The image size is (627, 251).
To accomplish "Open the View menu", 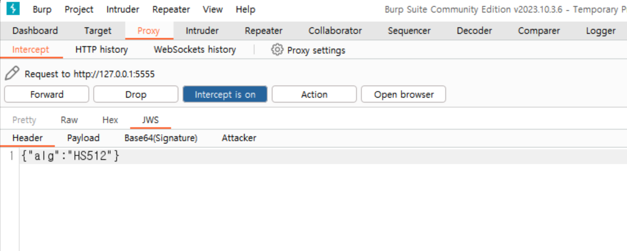I will (213, 10).
